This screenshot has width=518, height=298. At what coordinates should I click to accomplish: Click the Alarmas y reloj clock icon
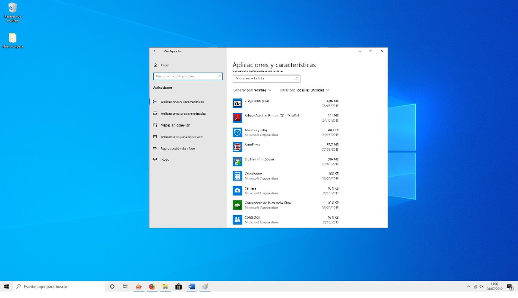(x=237, y=132)
